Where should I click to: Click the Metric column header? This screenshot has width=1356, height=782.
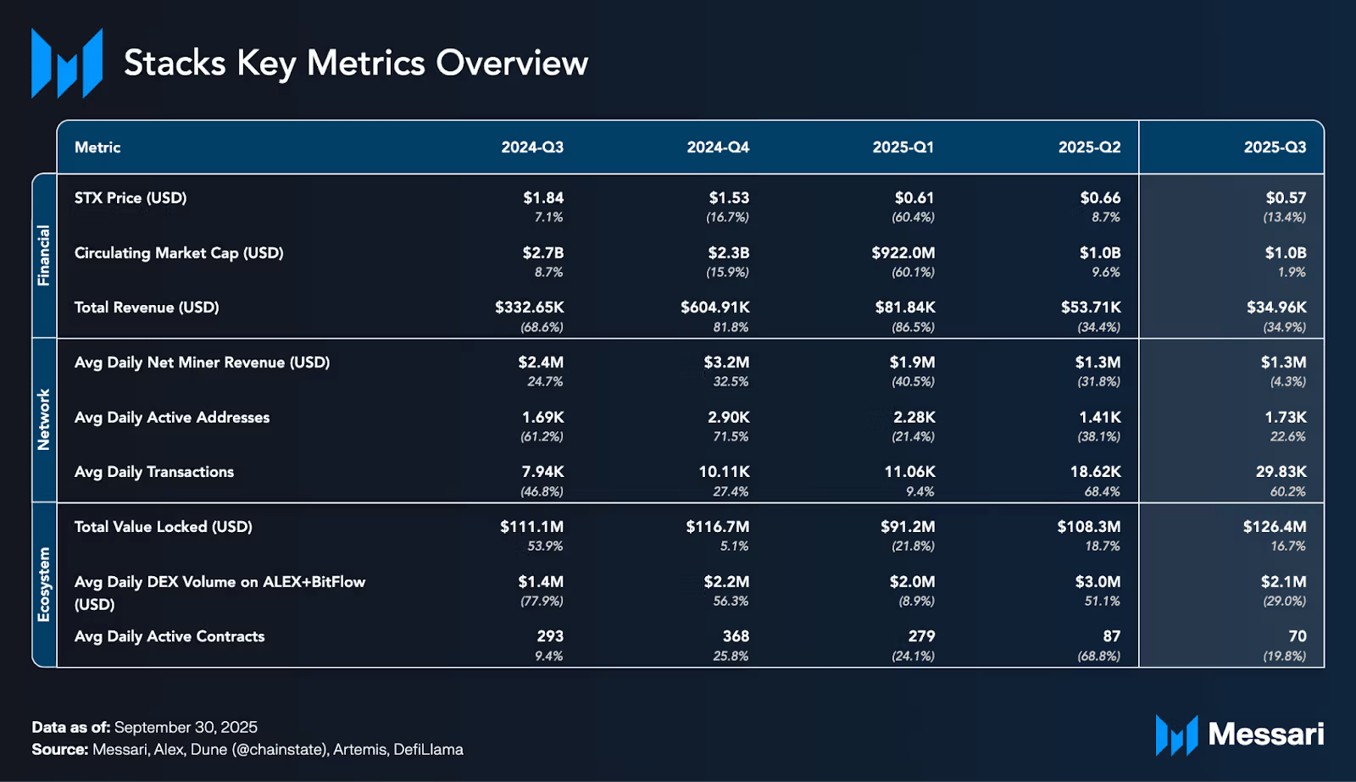tap(97, 147)
